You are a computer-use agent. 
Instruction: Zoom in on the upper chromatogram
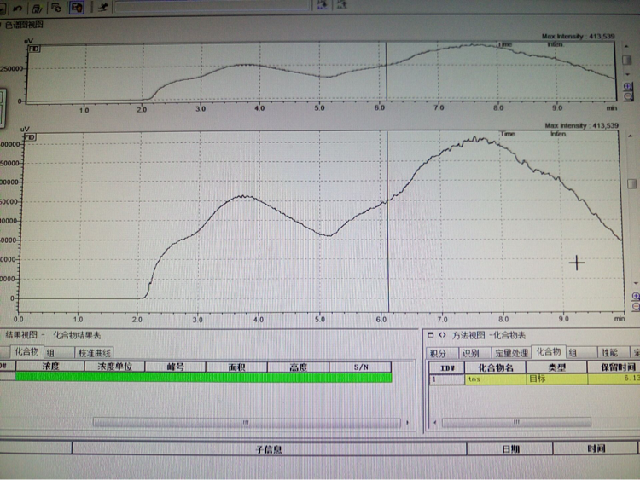(629, 86)
